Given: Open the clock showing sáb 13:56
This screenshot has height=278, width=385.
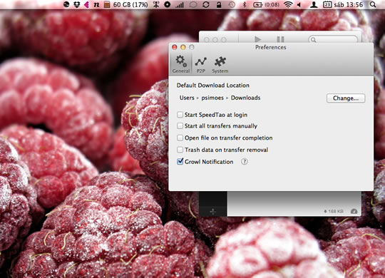Looking at the screenshot, I should coord(348,4).
